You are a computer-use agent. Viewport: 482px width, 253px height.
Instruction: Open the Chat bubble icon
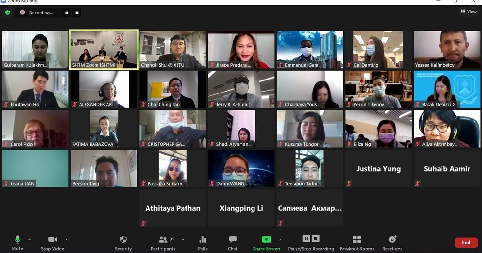tap(233, 240)
